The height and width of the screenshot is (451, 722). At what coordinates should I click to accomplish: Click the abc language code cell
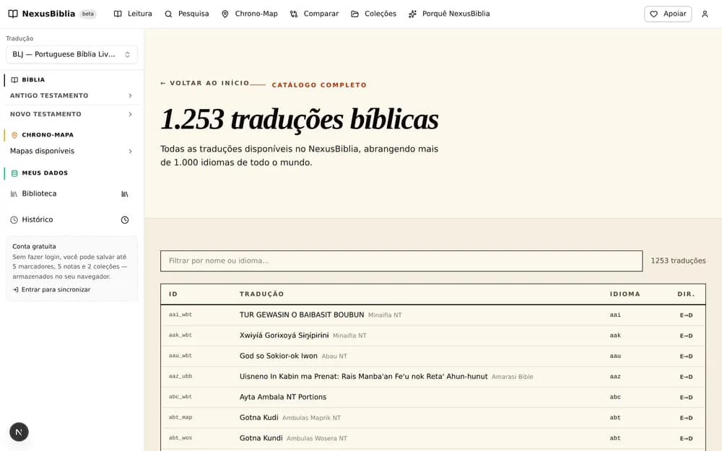pos(615,397)
